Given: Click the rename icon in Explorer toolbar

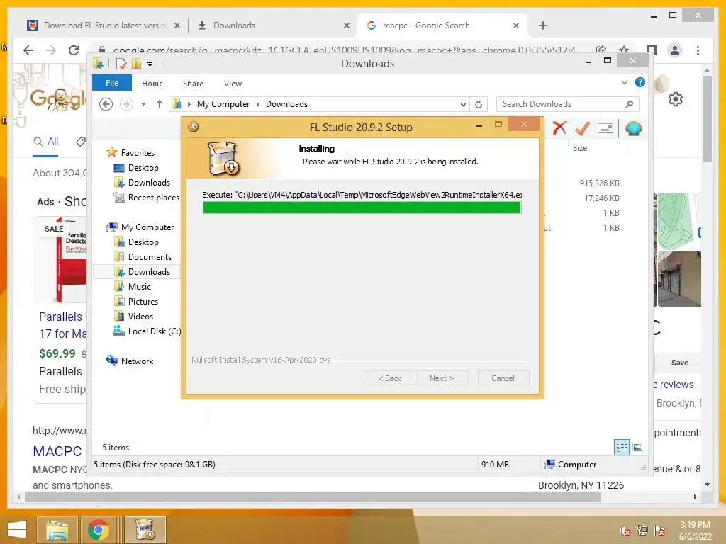Looking at the screenshot, I should [605, 128].
